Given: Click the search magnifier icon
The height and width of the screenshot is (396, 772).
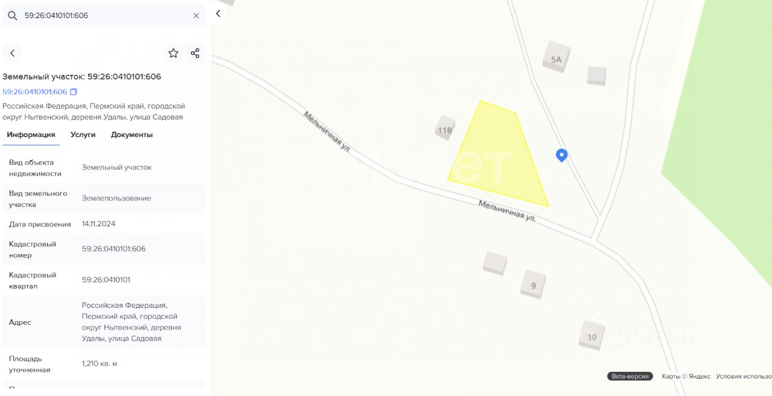Looking at the screenshot, I should point(12,16).
